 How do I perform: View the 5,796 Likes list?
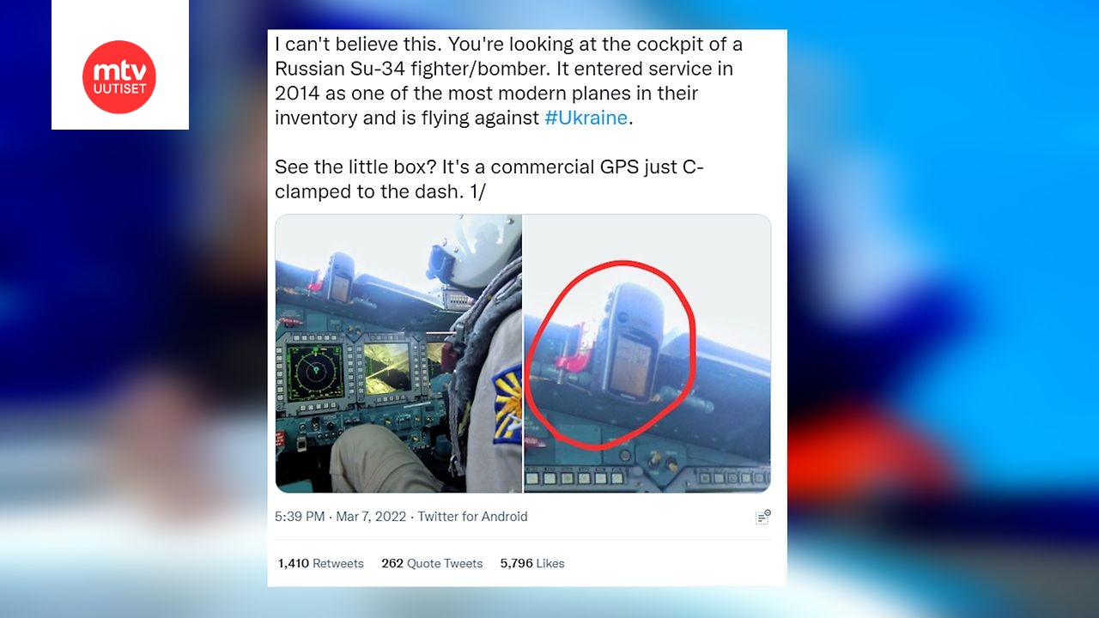pyautogui.click(x=532, y=564)
